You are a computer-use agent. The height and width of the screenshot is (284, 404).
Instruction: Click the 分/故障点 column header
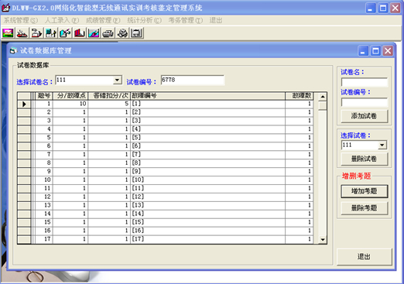[x=70, y=96]
